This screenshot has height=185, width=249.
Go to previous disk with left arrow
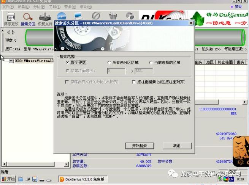point(9,32)
